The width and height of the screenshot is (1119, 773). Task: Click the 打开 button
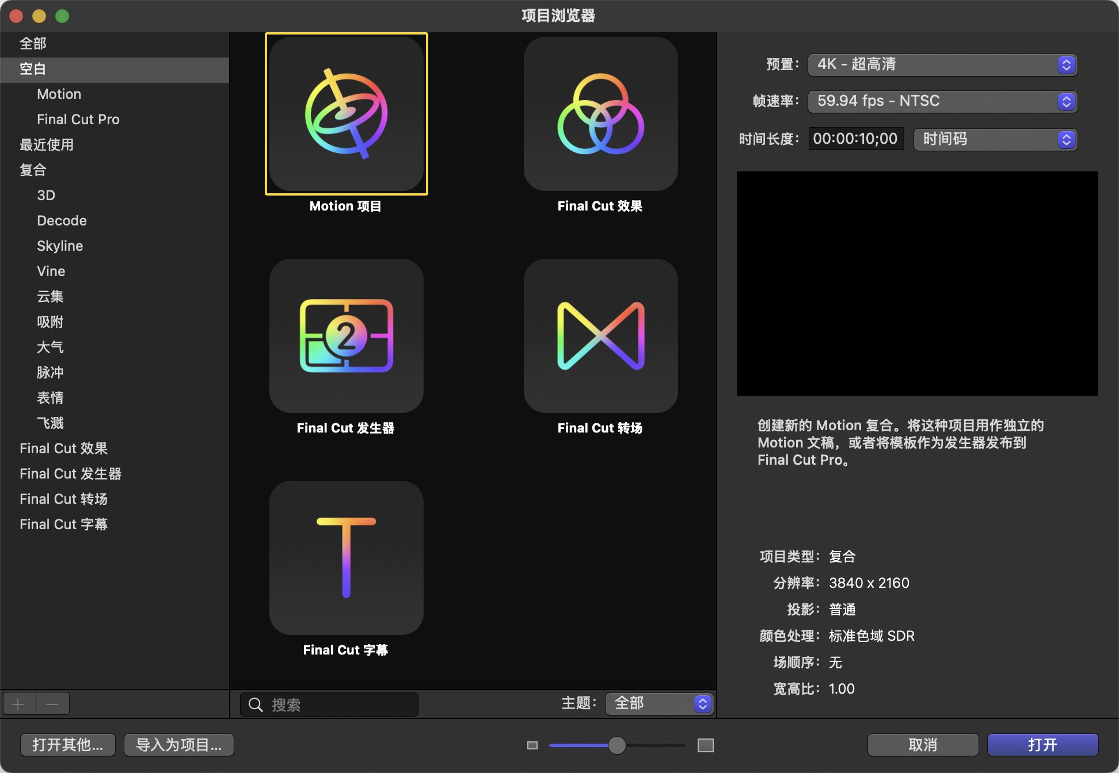point(1042,744)
